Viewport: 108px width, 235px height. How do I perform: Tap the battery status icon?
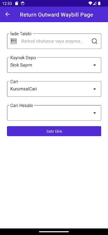coord(99,3)
